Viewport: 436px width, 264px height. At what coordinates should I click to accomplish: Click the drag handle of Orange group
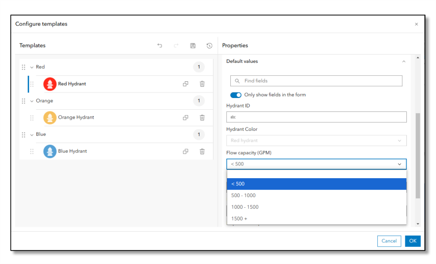23,101
